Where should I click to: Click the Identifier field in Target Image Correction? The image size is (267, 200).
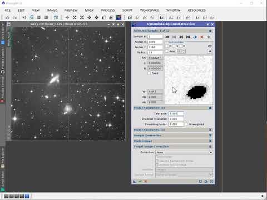[x=184, y=169]
